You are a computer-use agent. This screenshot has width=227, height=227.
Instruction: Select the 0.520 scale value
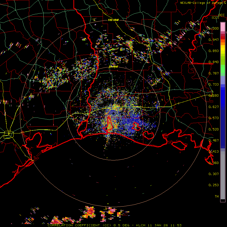click(214, 129)
